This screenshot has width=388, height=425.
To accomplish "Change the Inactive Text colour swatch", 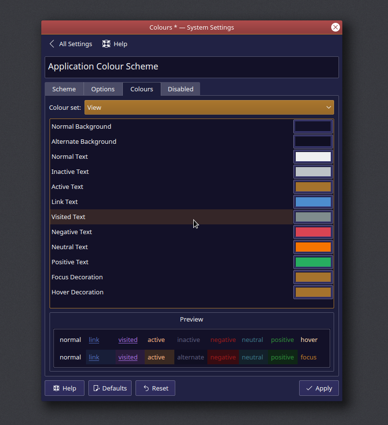I will (x=313, y=171).
